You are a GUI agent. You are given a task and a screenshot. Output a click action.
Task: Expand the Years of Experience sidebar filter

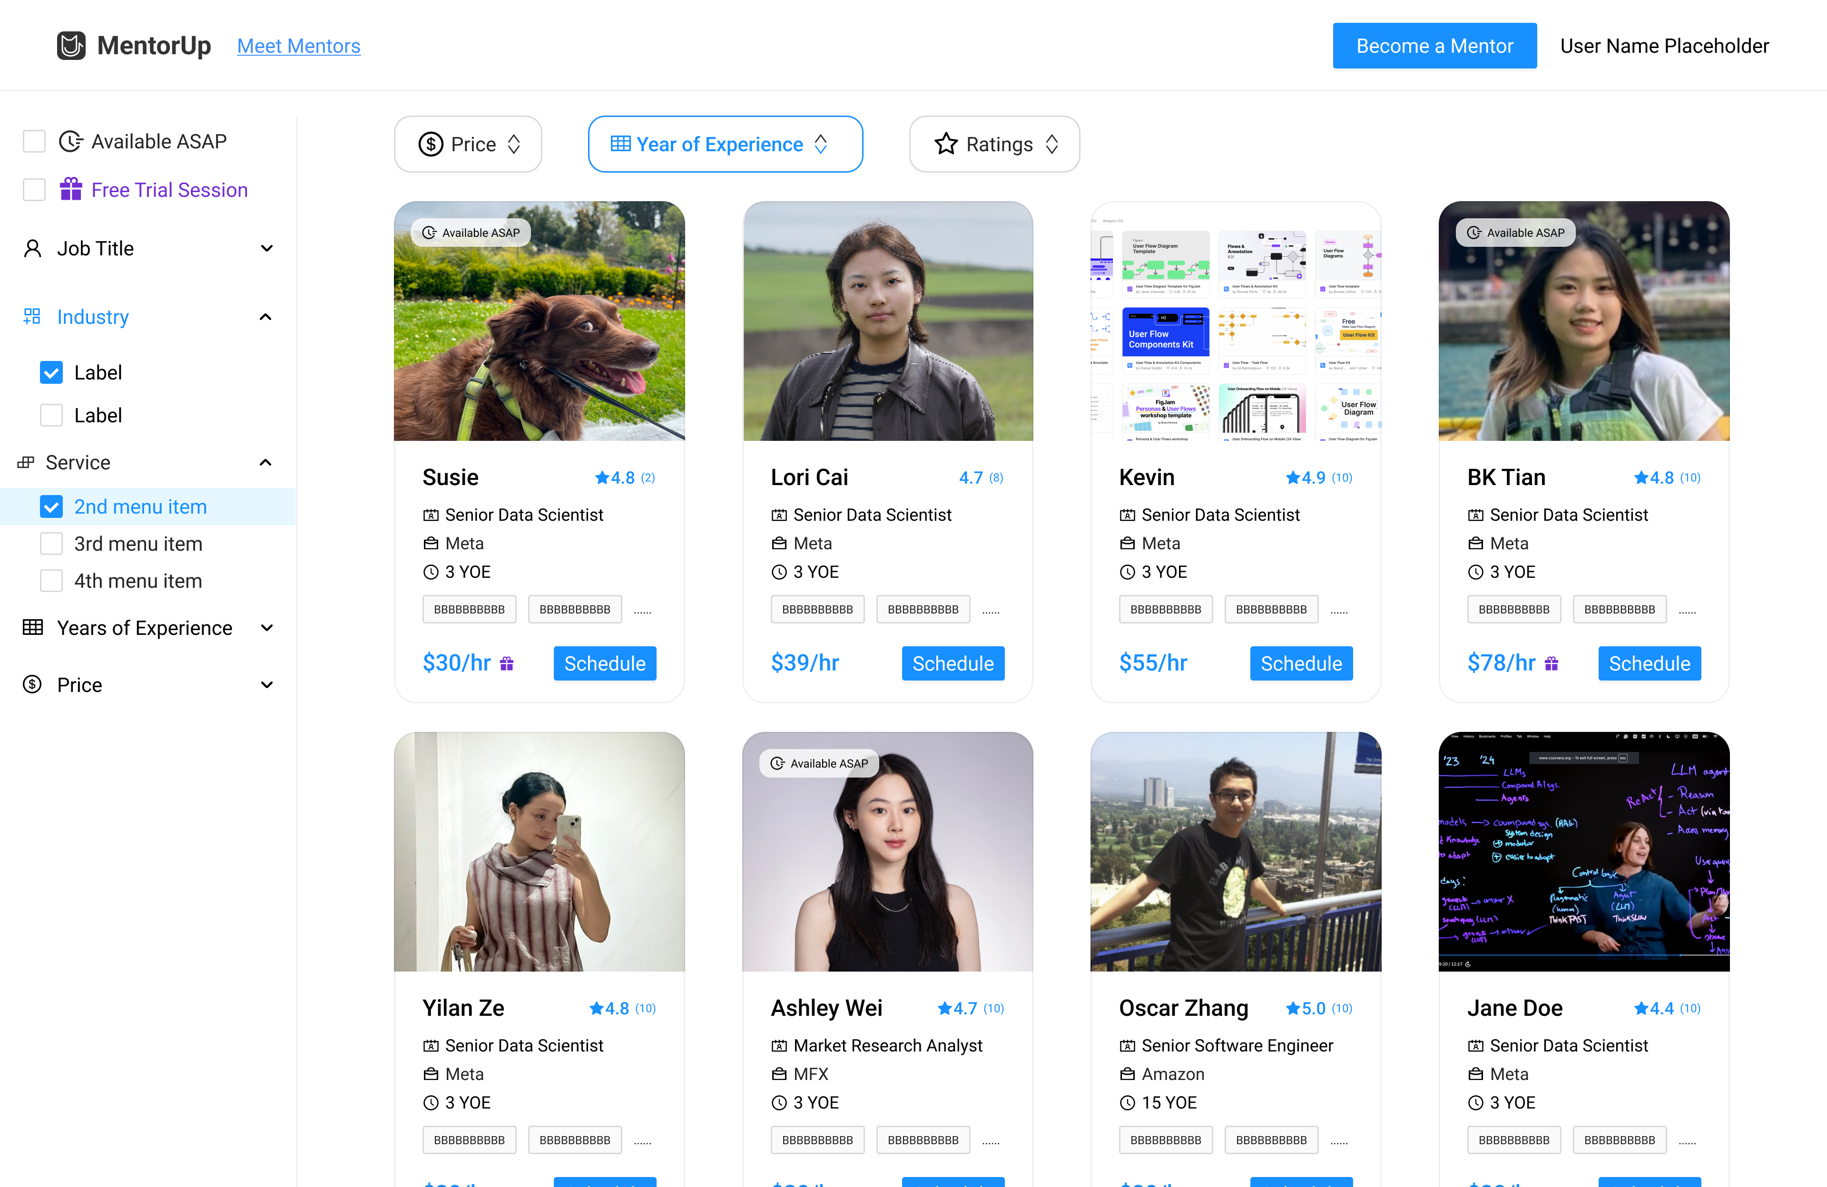click(x=266, y=628)
